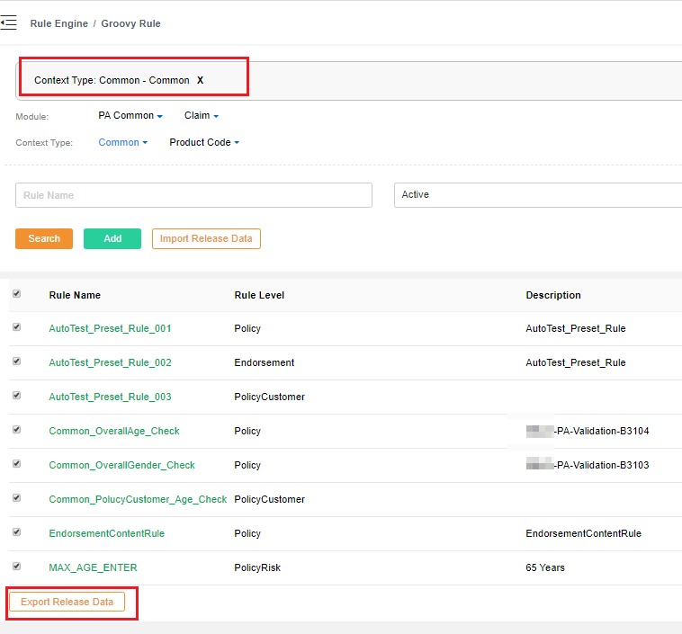Click Import Release Data button
This screenshot has height=634, width=682.
206,238
